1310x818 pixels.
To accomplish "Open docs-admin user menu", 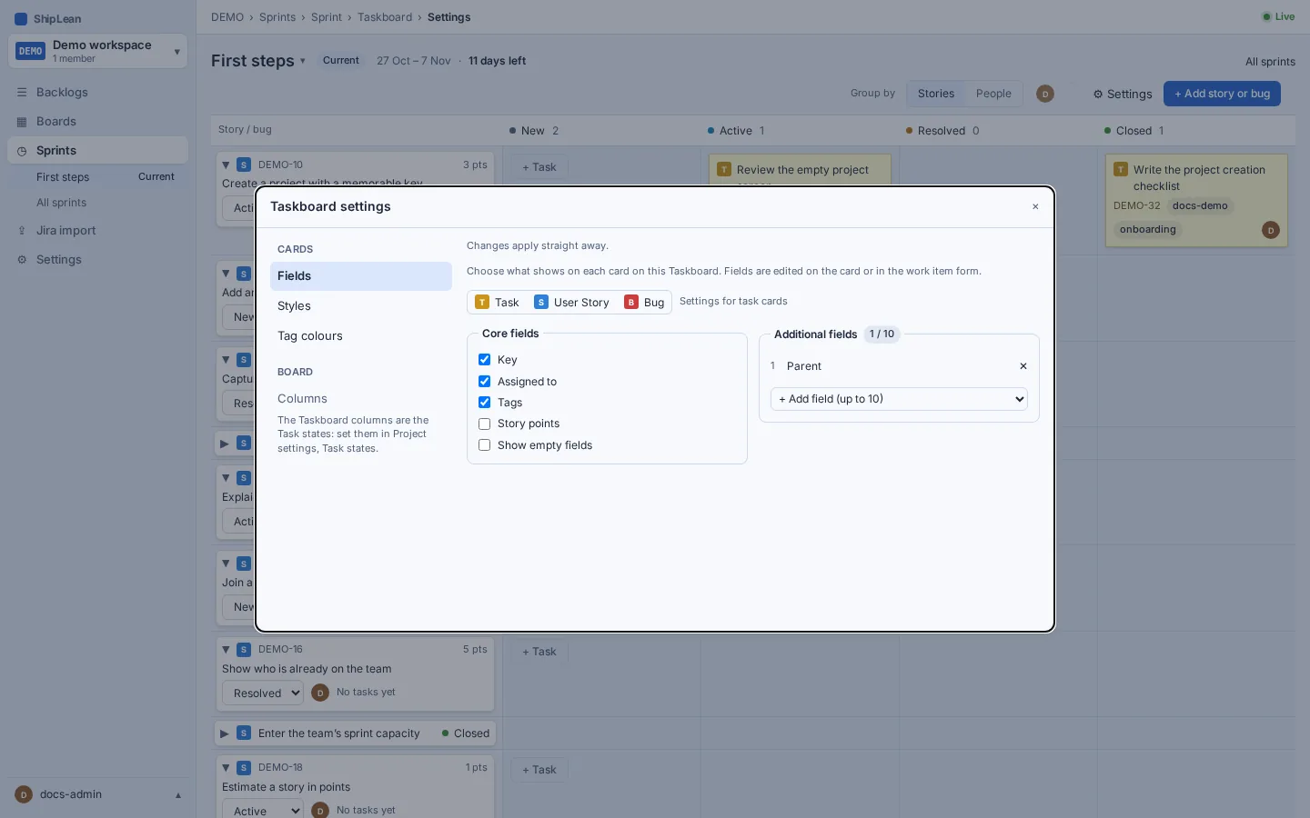I will [x=97, y=794].
